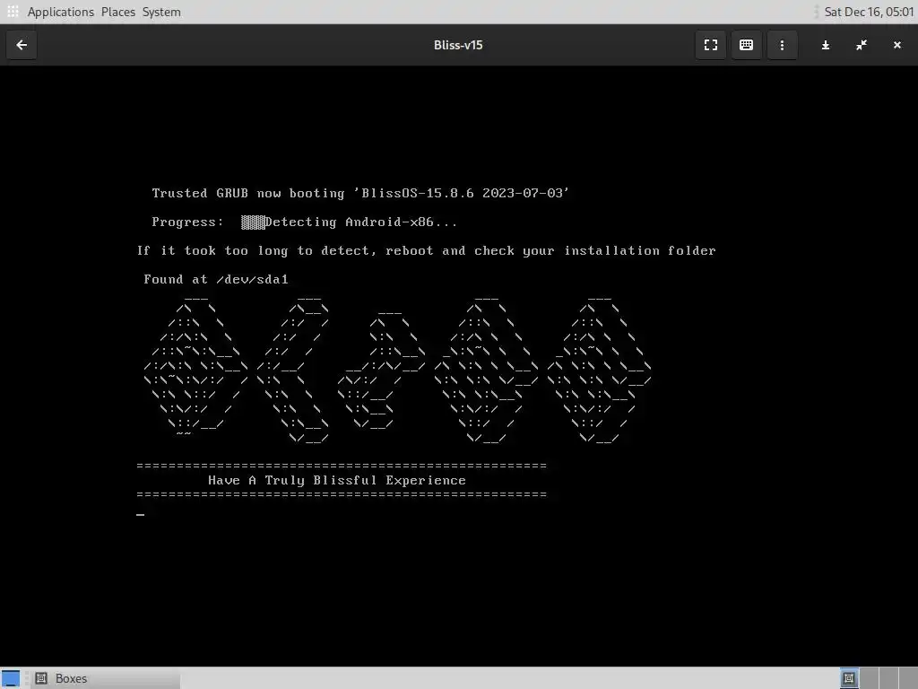Restore window using the shrink arrows icon

[x=862, y=45]
